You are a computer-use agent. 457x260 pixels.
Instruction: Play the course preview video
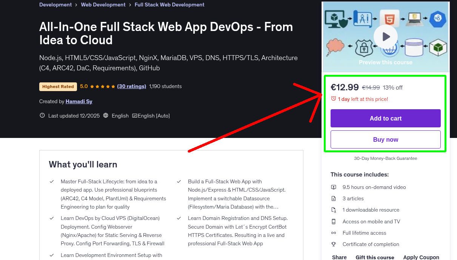coord(385,36)
